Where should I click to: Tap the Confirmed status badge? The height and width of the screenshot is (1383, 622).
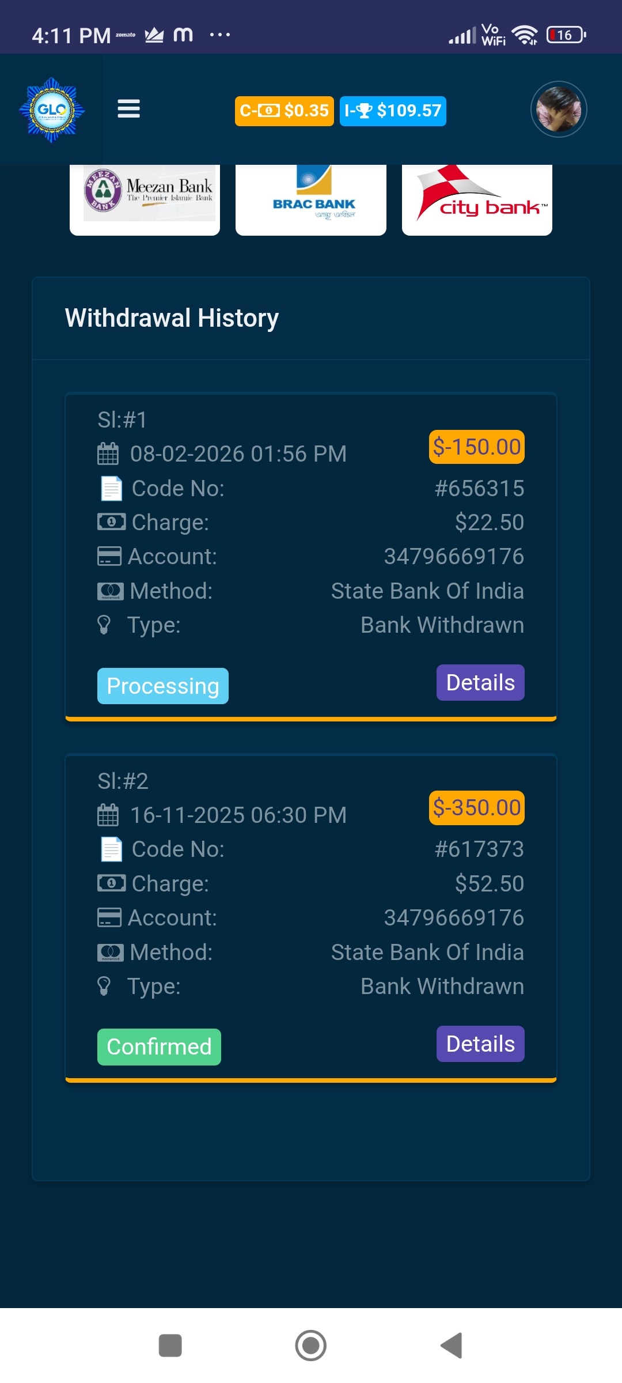pos(159,1046)
